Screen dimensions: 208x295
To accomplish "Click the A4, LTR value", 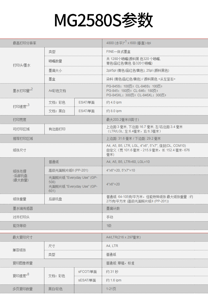I will pos(112,246).
